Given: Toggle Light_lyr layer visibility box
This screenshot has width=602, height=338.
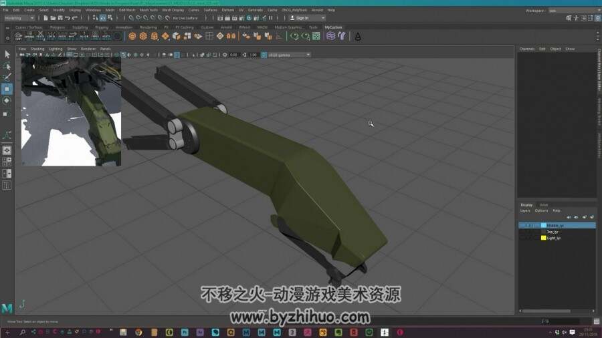Looking at the screenshot, I should point(522,238).
